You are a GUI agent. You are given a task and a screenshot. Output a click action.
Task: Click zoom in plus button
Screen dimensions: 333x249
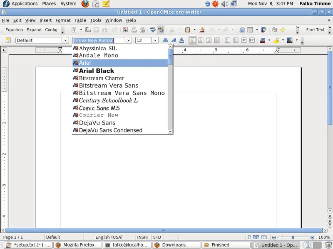point(312,237)
